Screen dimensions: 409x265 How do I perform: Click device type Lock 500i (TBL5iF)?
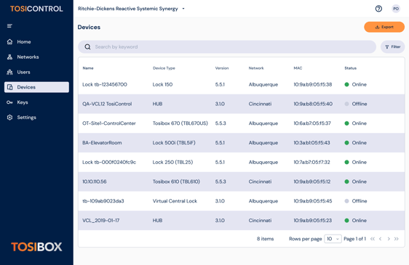(174, 142)
